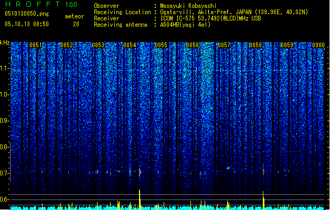
Task: Click the version number 1.0.0
Action: 71,4
